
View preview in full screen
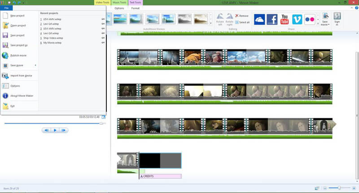coord(104,117)
